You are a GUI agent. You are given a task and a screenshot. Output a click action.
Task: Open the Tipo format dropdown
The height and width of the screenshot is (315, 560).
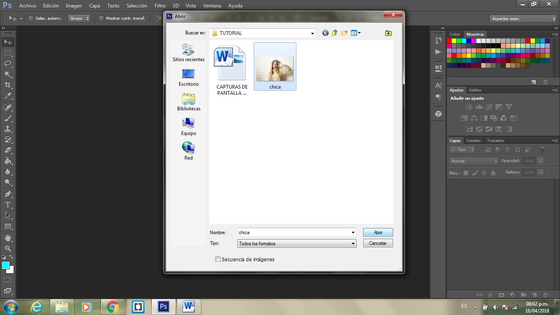click(353, 244)
